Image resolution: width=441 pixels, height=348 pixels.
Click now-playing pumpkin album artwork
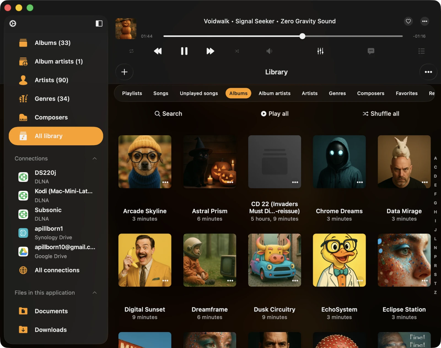[x=126, y=29]
